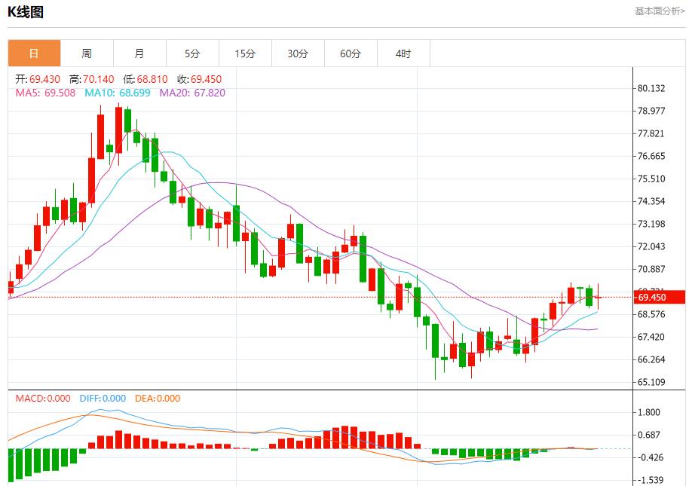Image resolution: width=689 pixels, height=486 pixels.
Task: Click the MA5 69.508 indicator label
Action: pyautogui.click(x=45, y=93)
